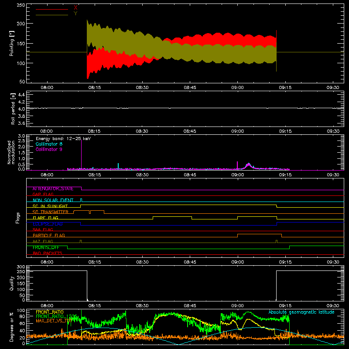Click the Quality rise edge near 09:12

click(276, 285)
